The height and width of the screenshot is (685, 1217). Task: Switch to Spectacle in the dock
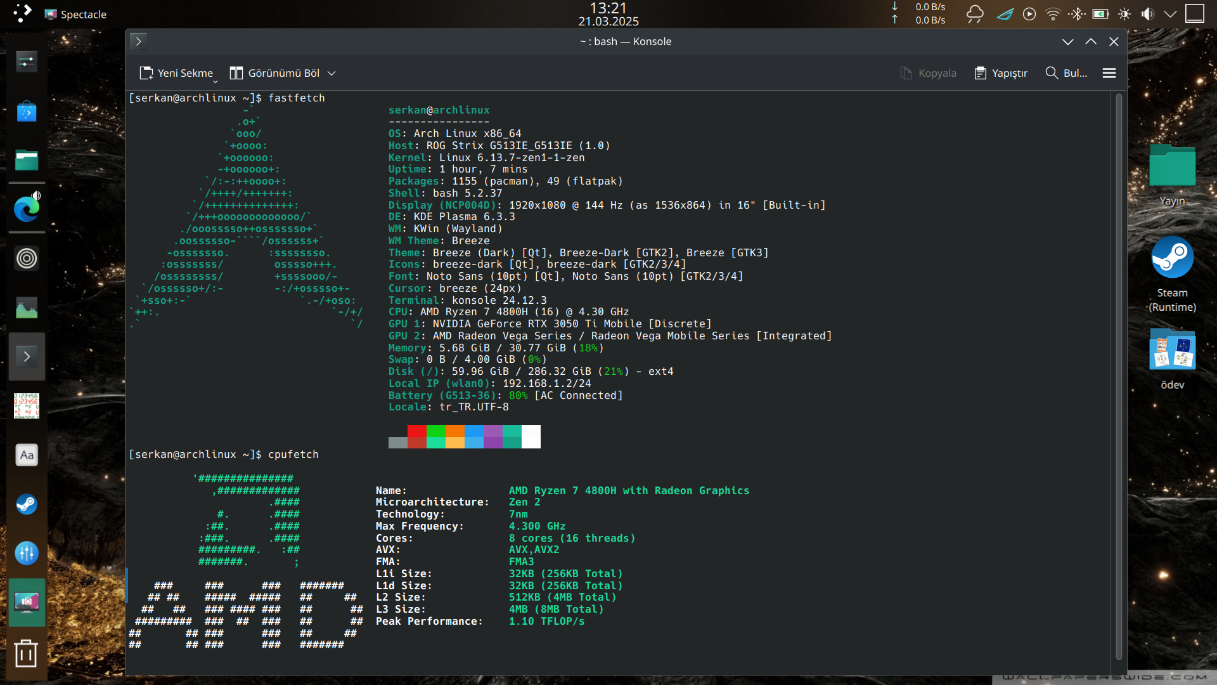point(27,602)
